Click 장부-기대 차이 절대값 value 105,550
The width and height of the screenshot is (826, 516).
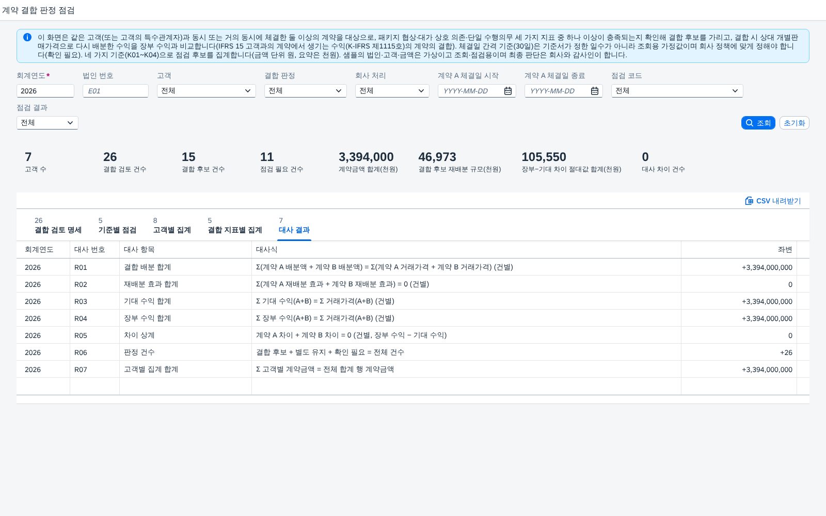[544, 157]
